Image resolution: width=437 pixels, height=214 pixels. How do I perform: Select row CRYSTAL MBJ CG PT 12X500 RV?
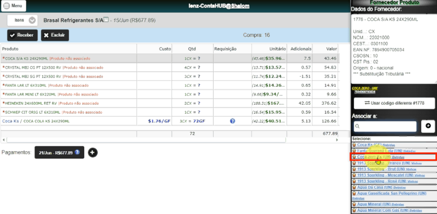(169, 68)
